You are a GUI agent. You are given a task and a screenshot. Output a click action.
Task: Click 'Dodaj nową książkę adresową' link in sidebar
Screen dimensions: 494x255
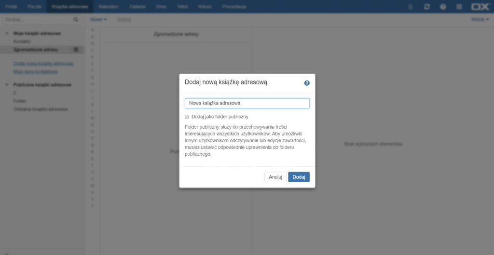click(x=43, y=64)
